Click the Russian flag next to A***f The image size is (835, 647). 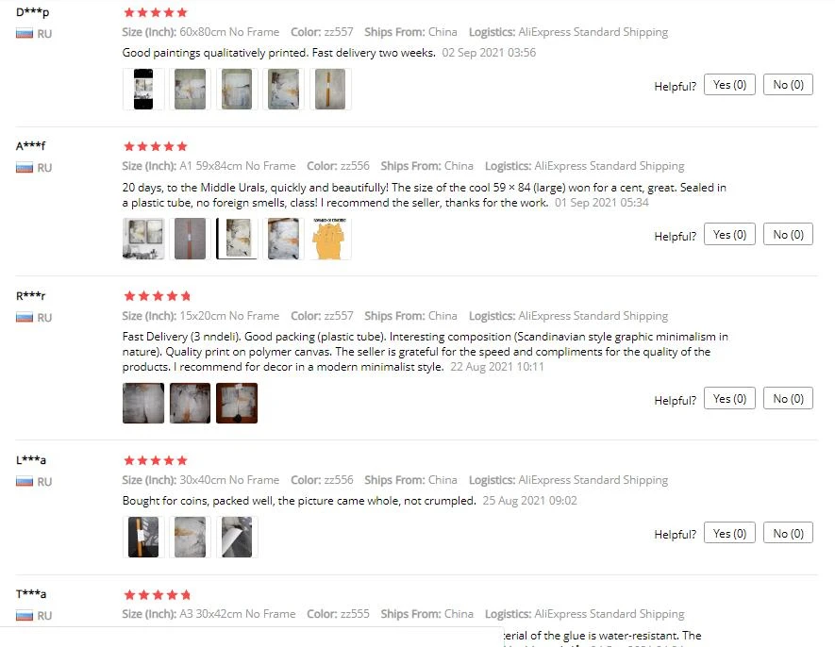point(25,168)
